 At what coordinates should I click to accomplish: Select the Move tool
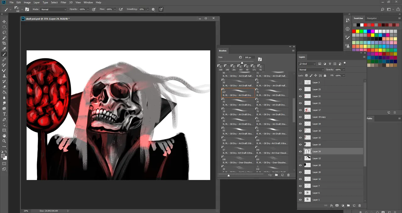click(4, 22)
